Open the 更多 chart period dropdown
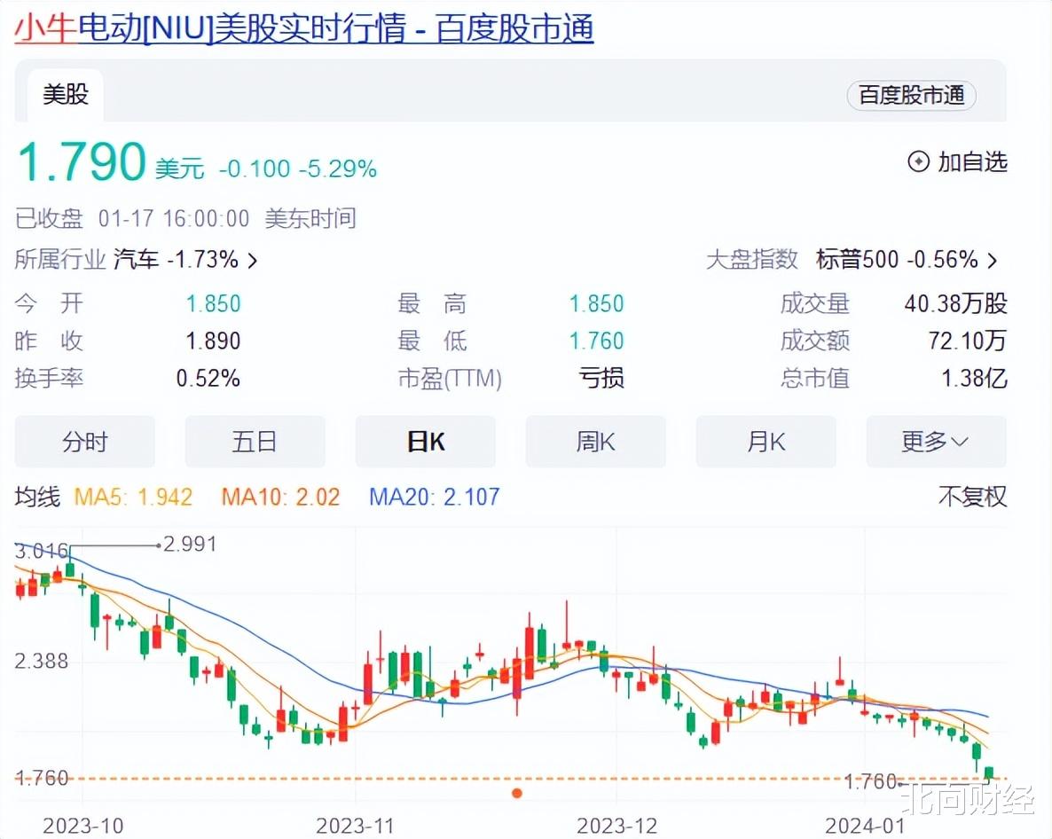Image resolution: width=1052 pixels, height=839 pixels. point(936,442)
